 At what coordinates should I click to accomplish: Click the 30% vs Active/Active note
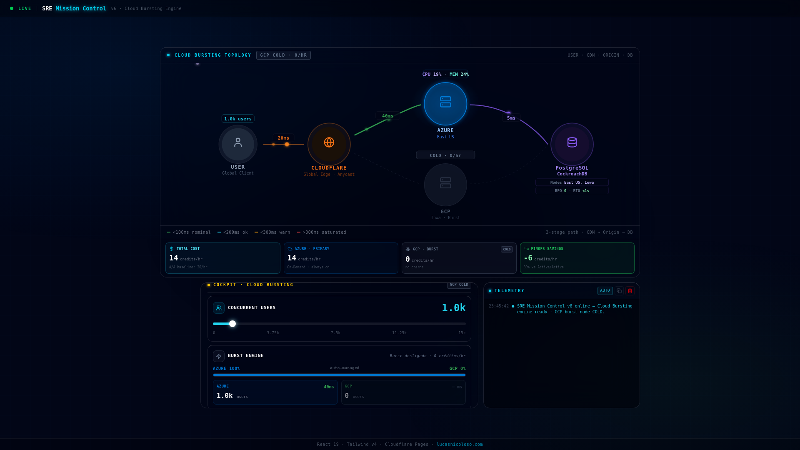[544, 267]
